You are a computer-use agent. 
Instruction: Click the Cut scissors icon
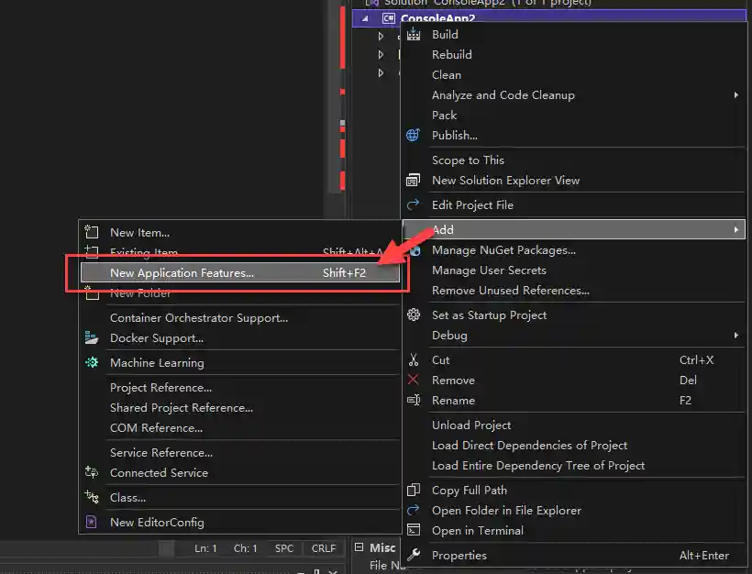(415, 359)
